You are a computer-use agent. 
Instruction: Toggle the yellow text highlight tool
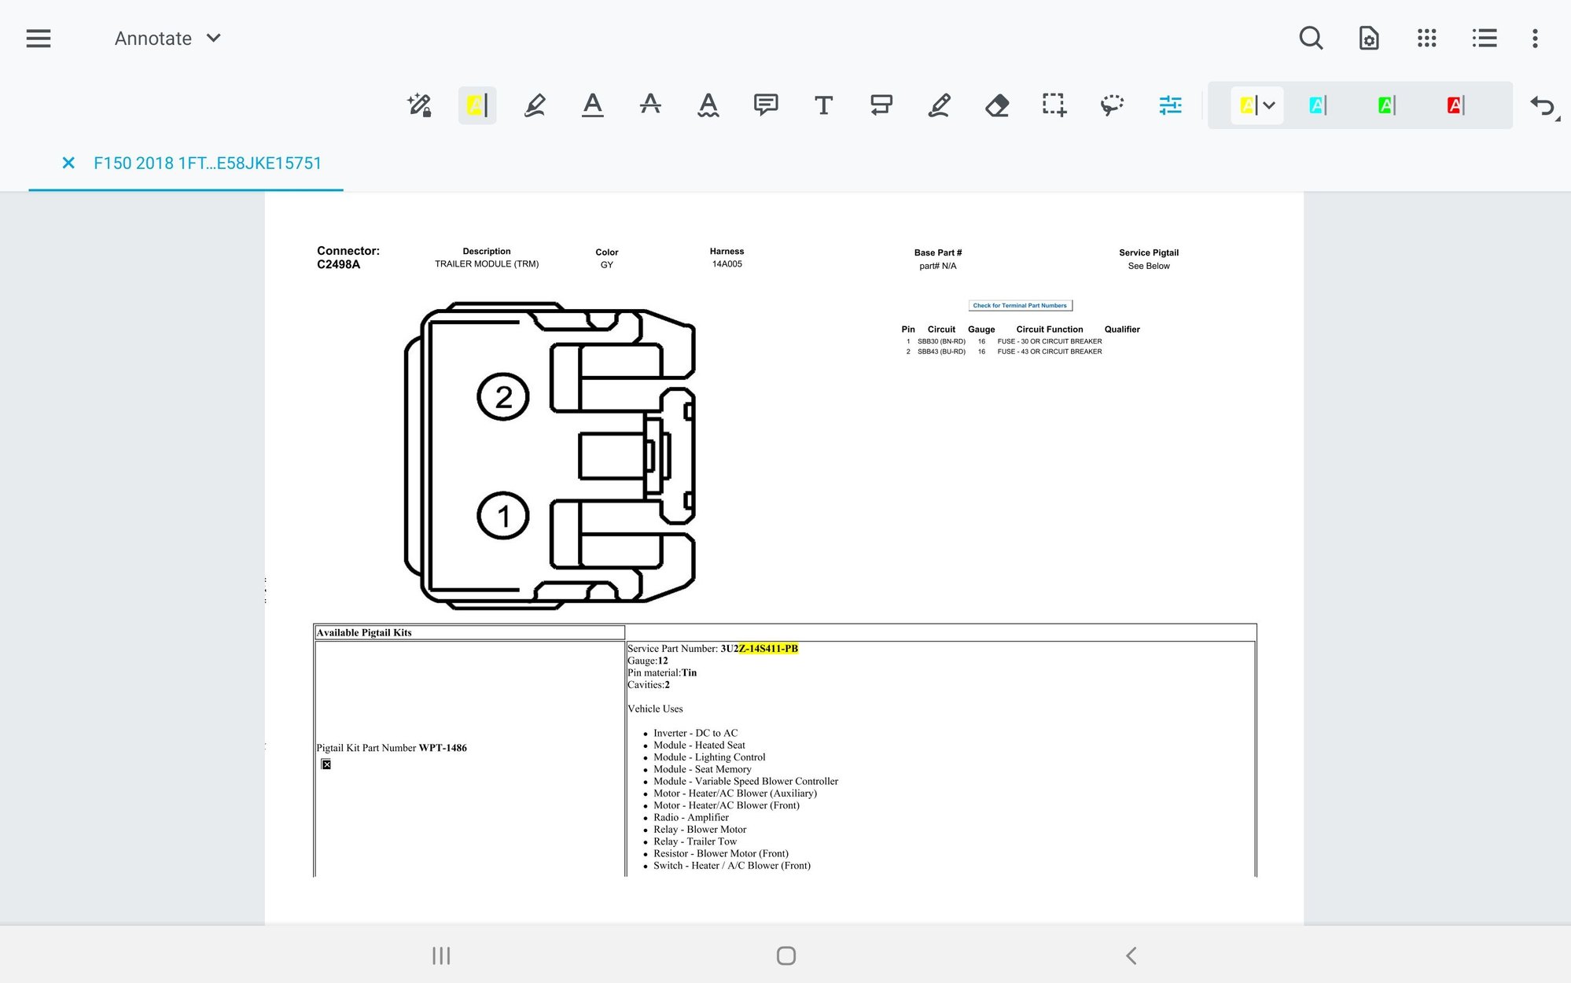point(476,105)
